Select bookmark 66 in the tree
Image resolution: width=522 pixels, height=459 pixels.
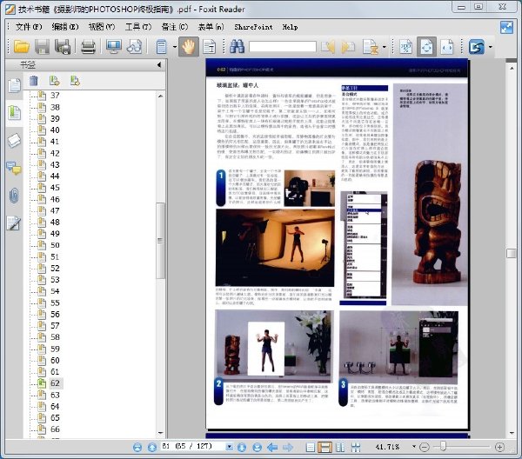[x=55, y=429]
